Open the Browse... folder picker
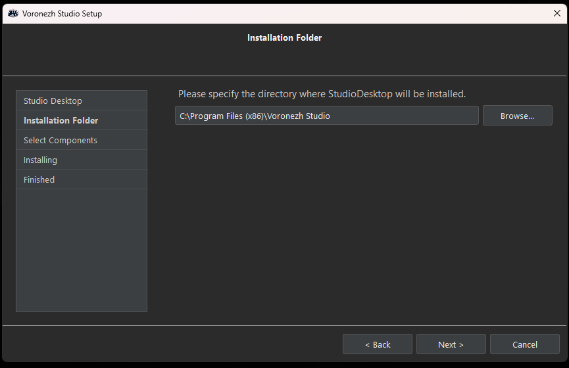This screenshot has height=368, width=569. 517,116
